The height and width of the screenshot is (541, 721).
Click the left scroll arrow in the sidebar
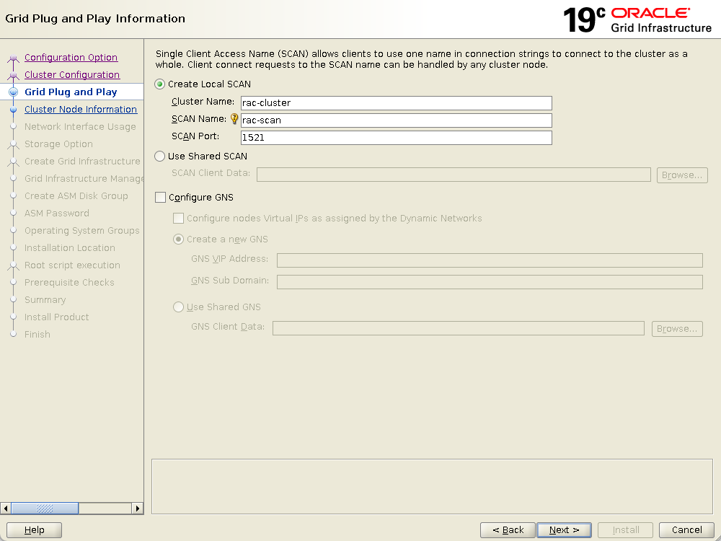[x=6, y=509]
